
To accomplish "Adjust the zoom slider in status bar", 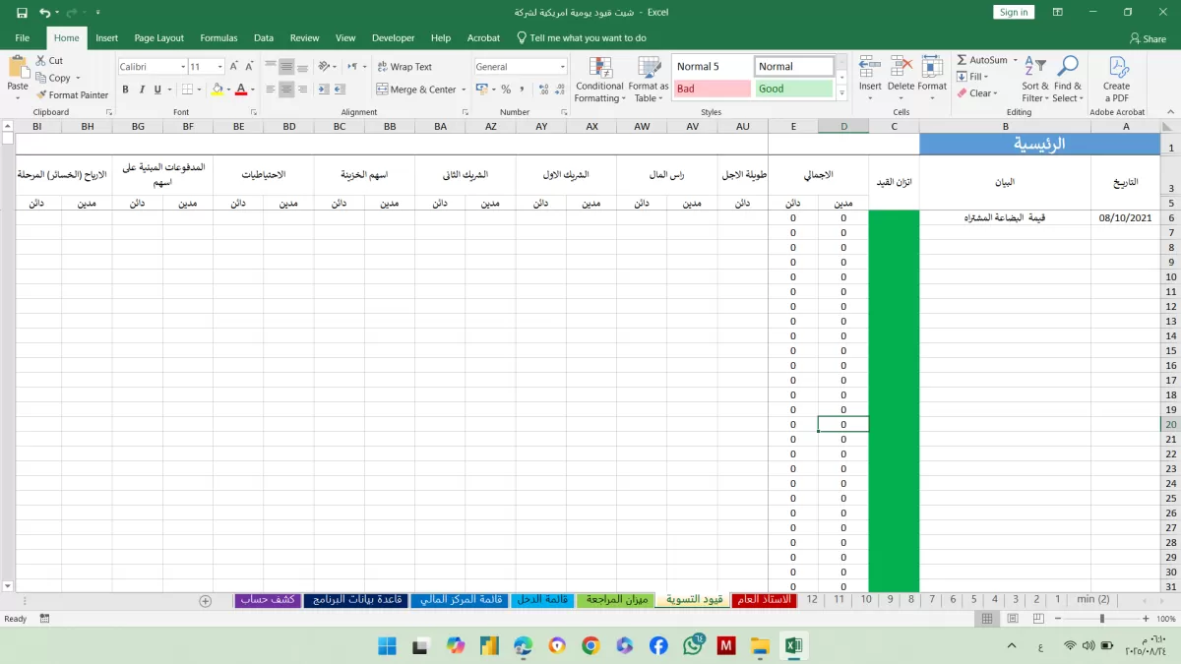I will click(1101, 619).
